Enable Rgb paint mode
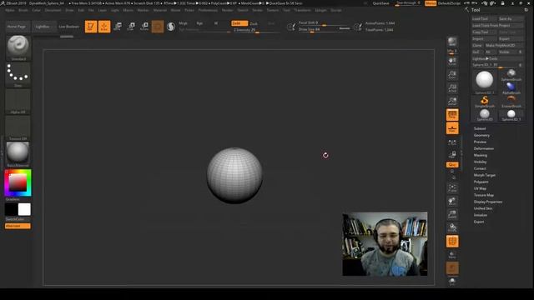Viewport: 534px width, 300px height. click(199, 23)
